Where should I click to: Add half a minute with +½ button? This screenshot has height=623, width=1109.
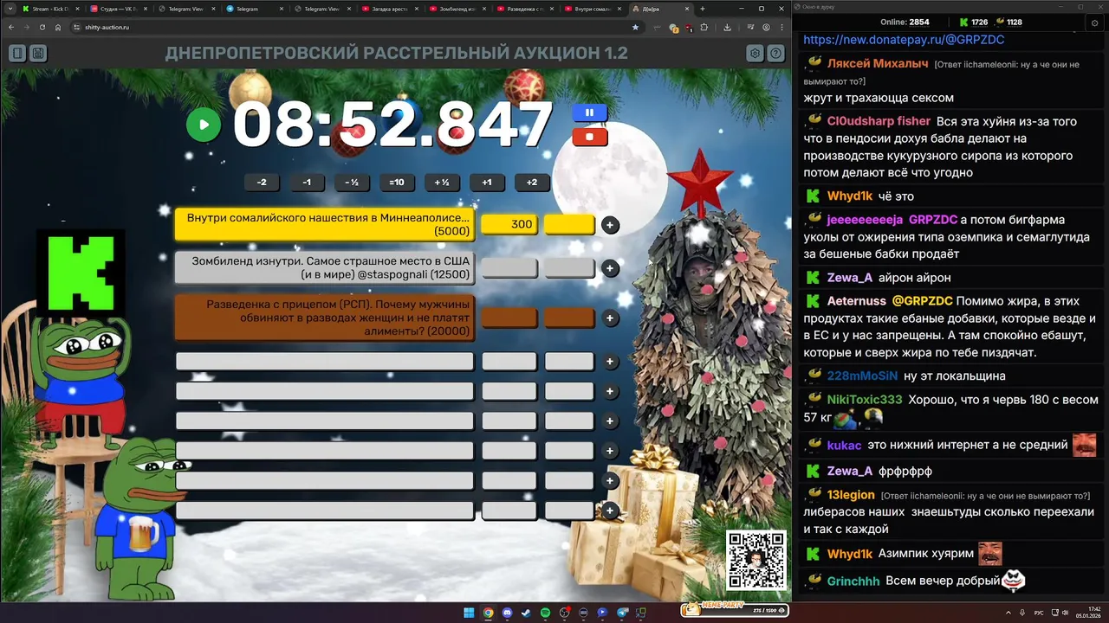(442, 183)
